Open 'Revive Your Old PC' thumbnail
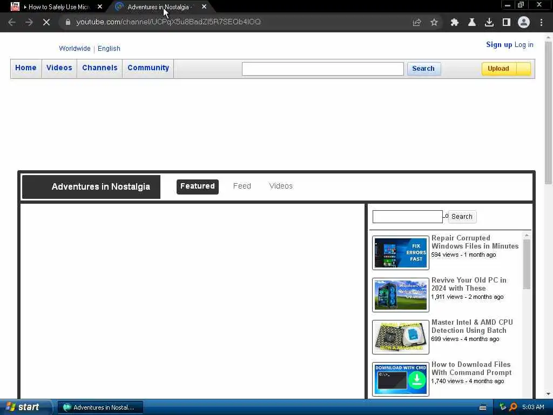 tap(401, 295)
